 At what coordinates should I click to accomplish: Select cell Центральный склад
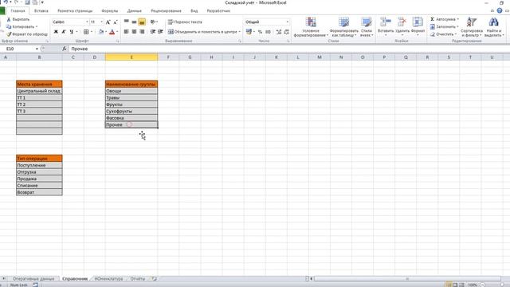pyautogui.click(x=39, y=91)
